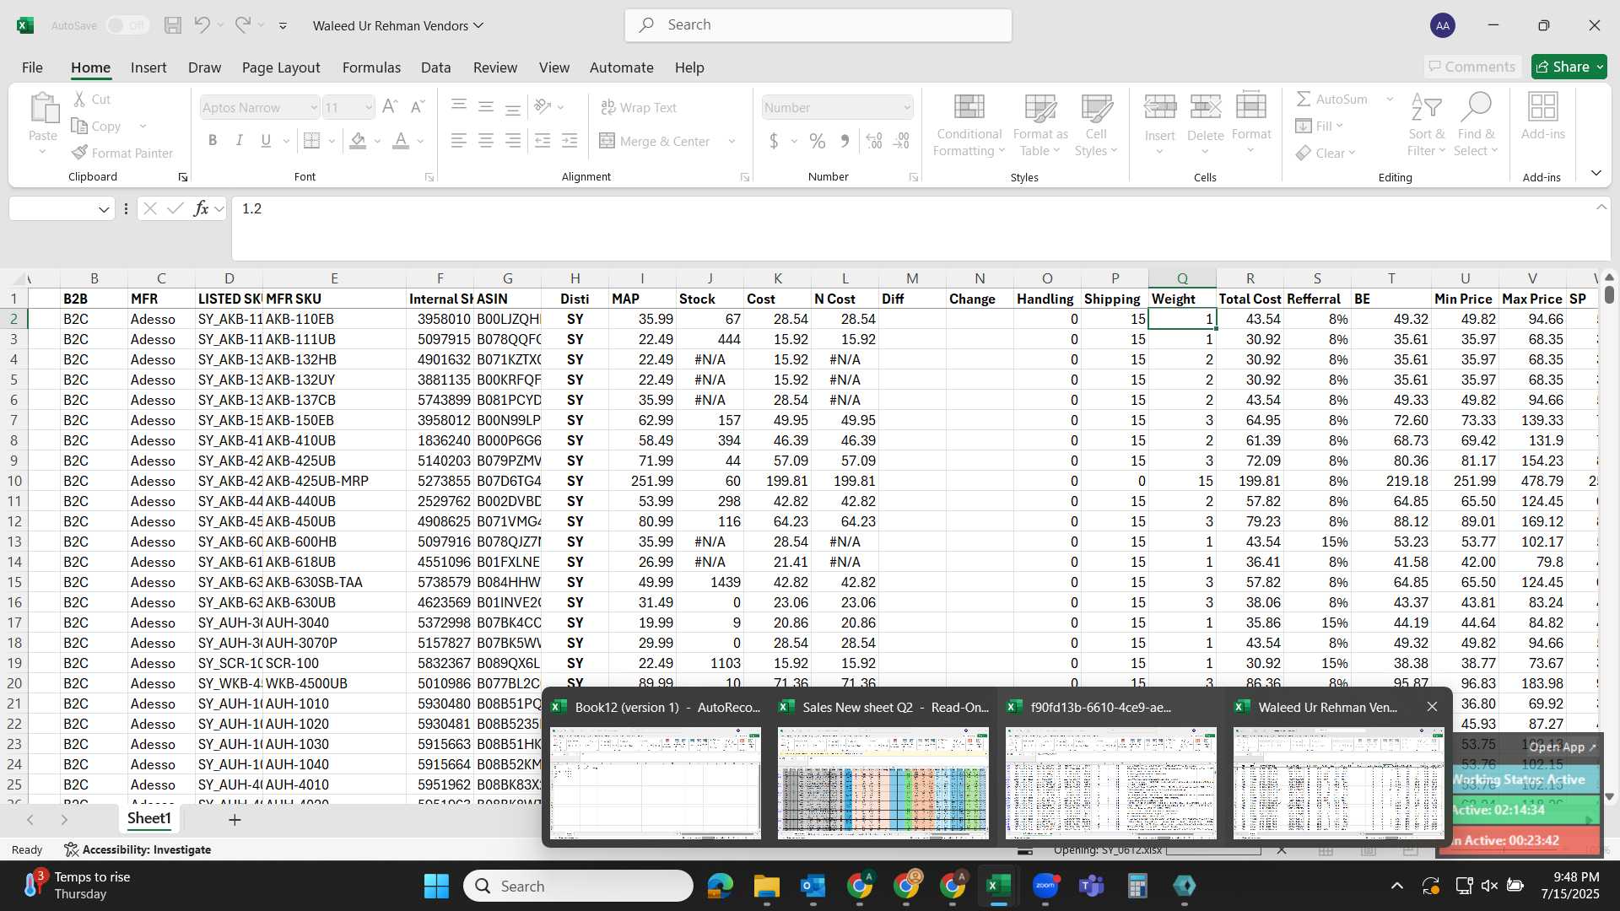Image resolution: width=1620 pixels, height=911 pixels.
Task: Click the Save icon in title bar
Action: 173,25
